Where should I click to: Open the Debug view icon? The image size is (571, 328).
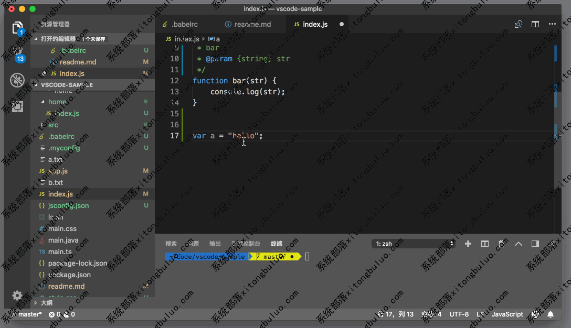[17, 80]
